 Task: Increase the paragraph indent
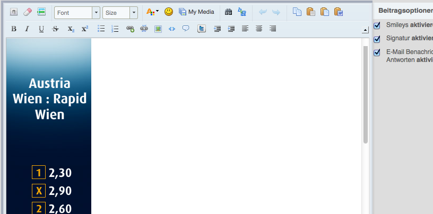(231, 29)
